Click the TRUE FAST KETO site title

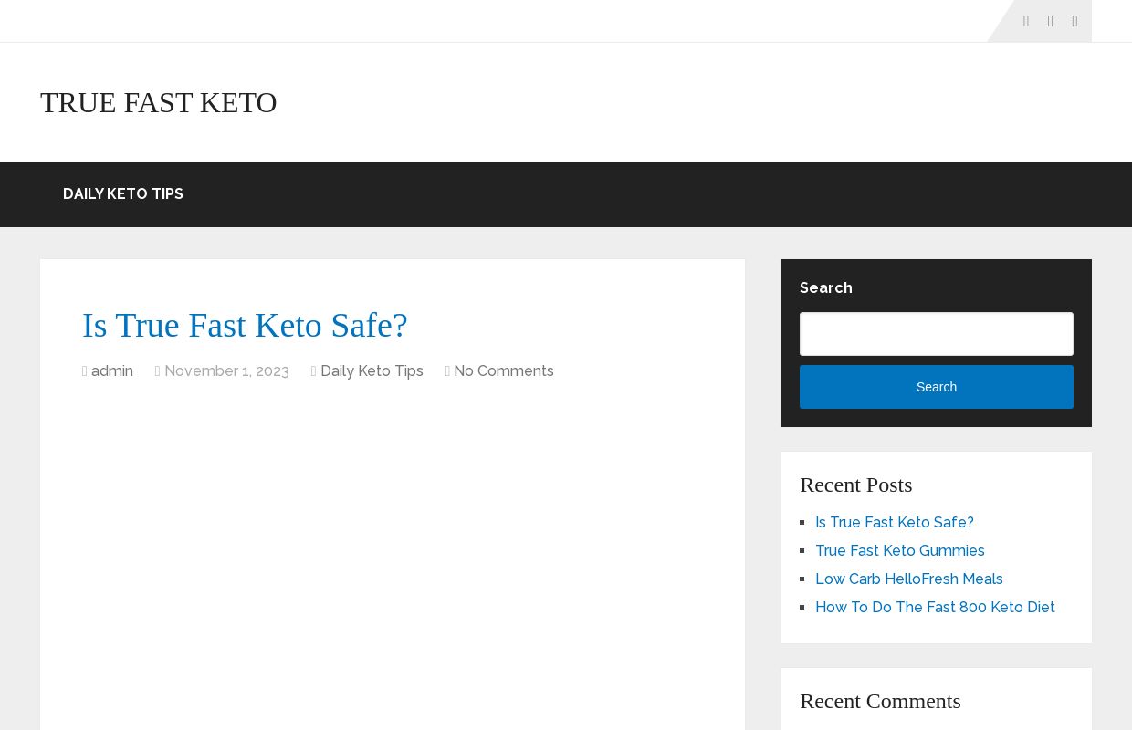(x=159, y=102)
